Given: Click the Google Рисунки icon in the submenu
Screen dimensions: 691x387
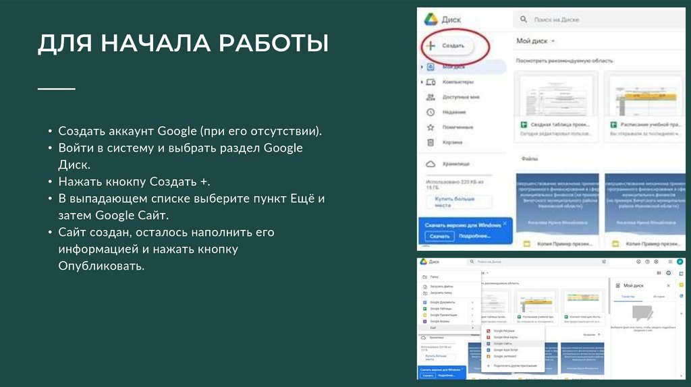Looking at the screenshot, I should (x=489, y=330).
